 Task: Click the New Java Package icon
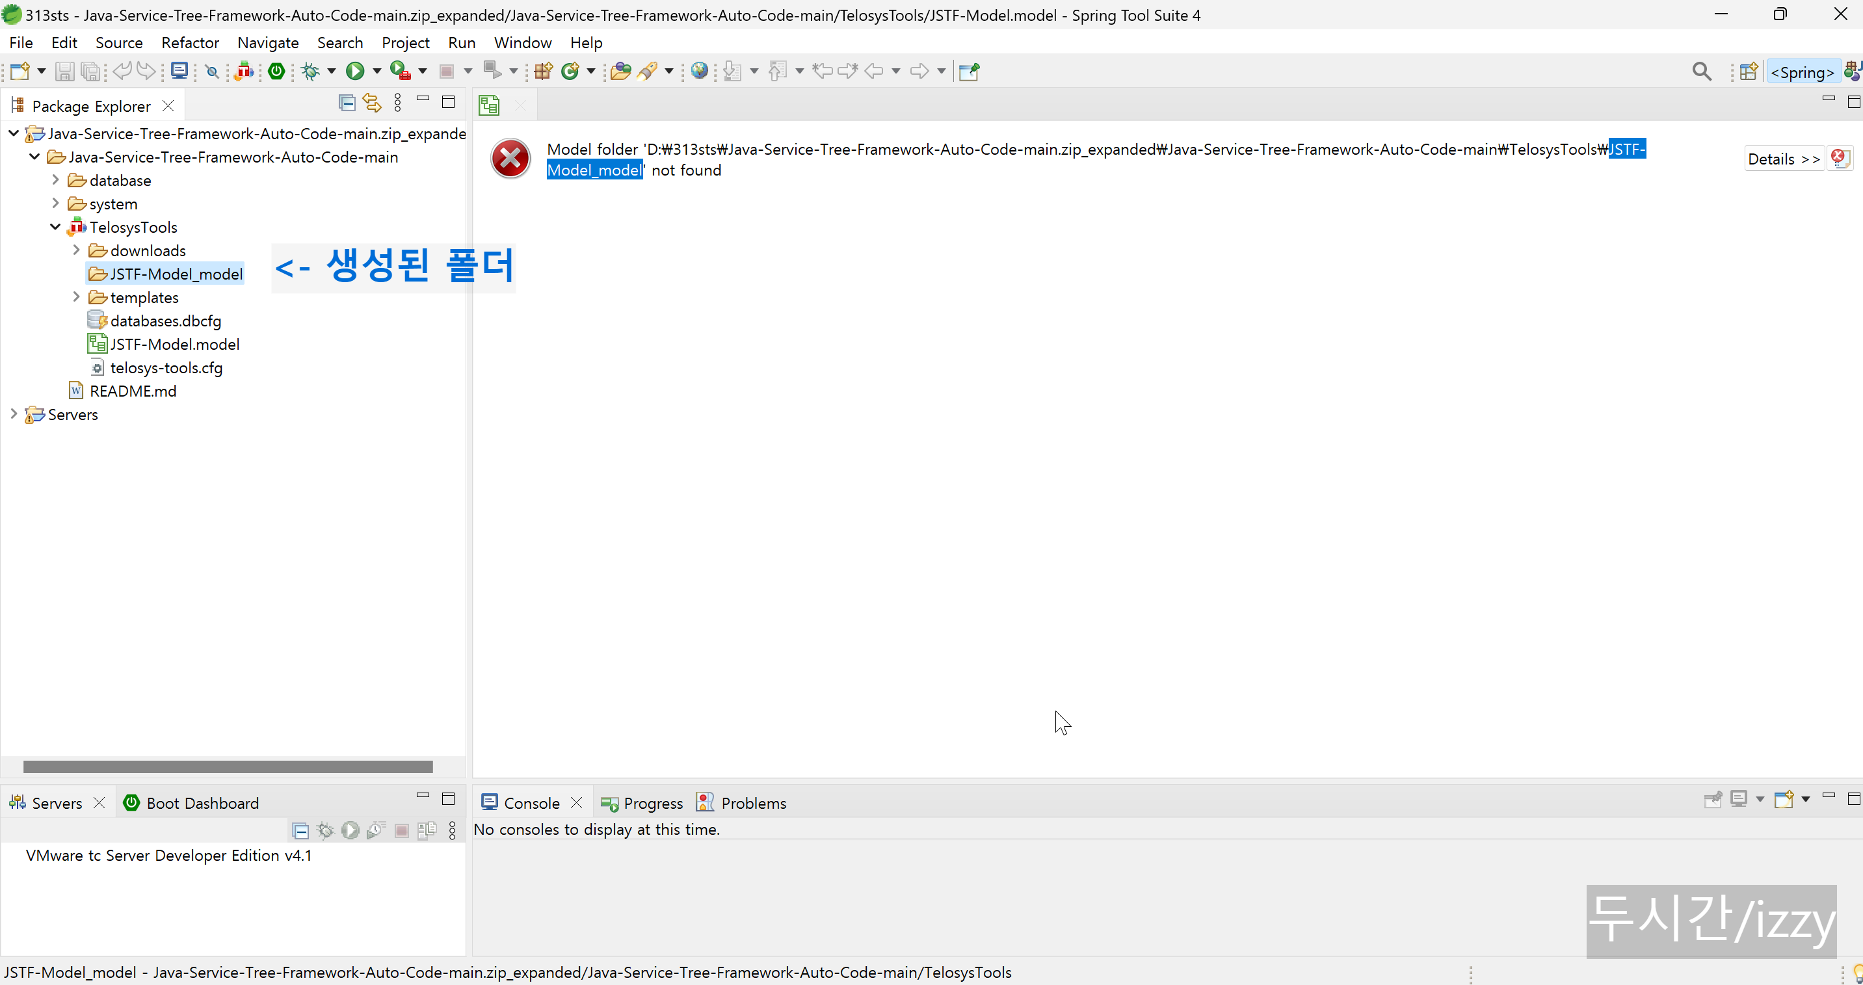[x=543, y=71]
